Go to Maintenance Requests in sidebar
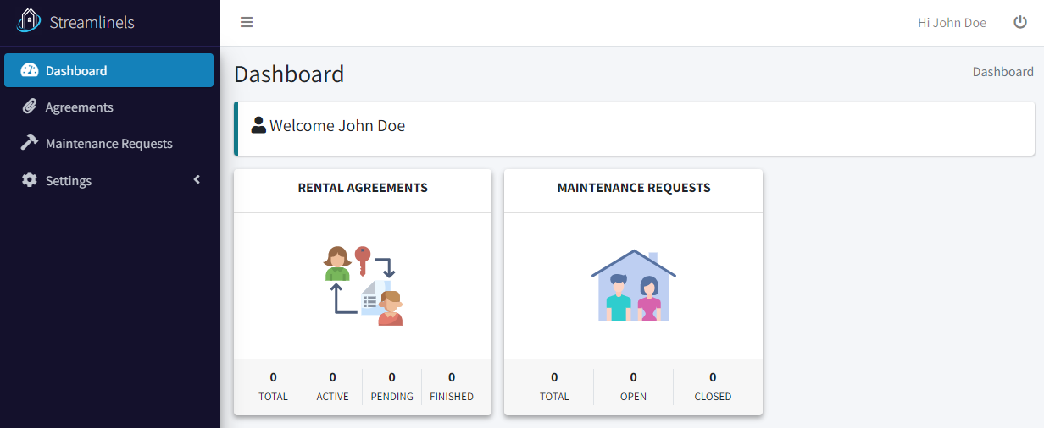 click(x=108, y=143)
